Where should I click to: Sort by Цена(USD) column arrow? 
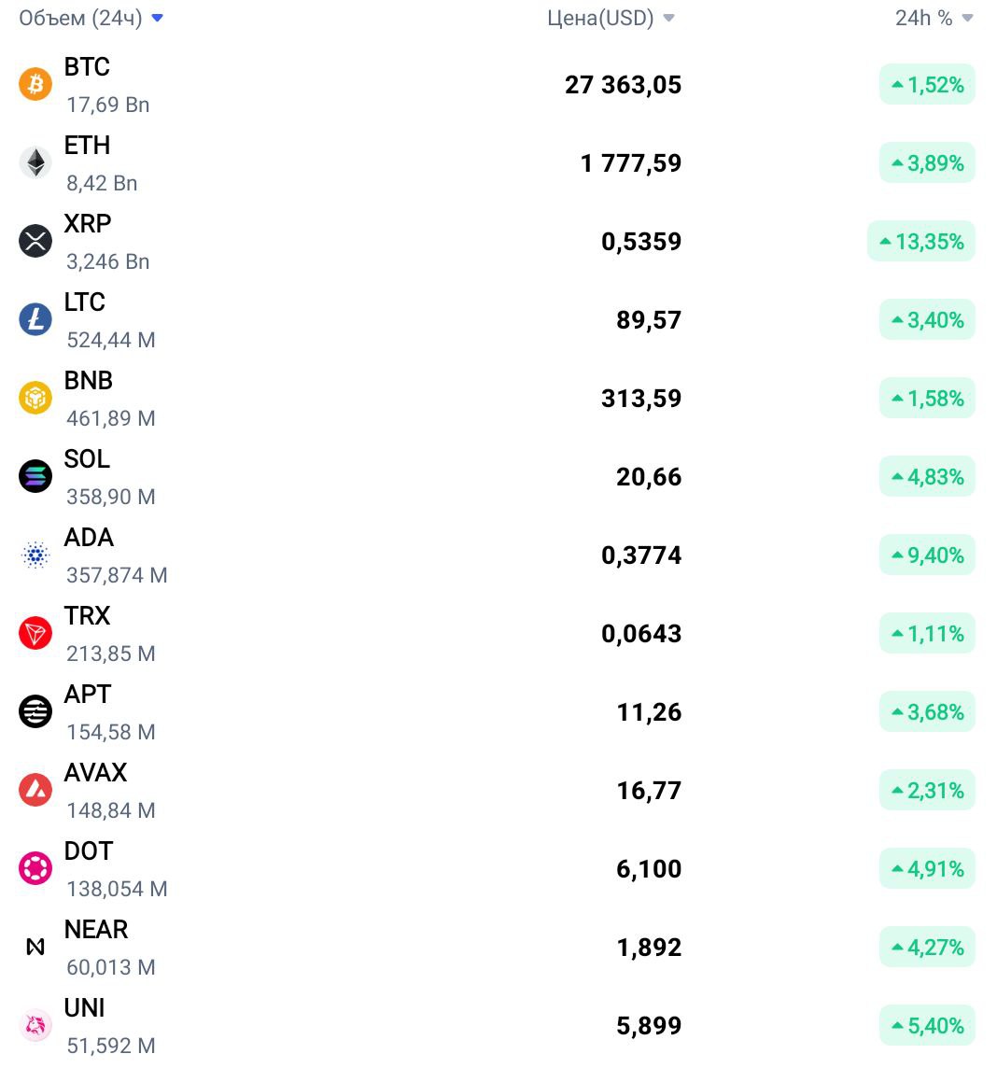pyautogui.click(x=668, y=18)
